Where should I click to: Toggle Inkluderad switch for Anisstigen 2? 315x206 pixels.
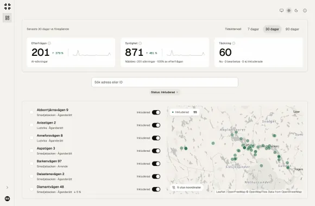(156, 125)
